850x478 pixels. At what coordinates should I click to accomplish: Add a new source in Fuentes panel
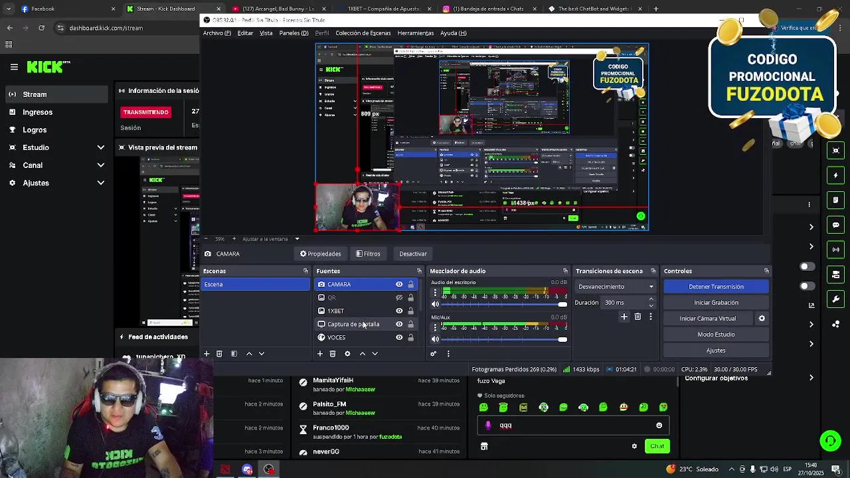(x=319, y=354)
